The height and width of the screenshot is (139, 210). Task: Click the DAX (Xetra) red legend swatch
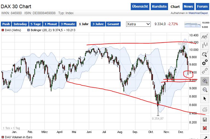pyautogui.click(x=3, y=30)
